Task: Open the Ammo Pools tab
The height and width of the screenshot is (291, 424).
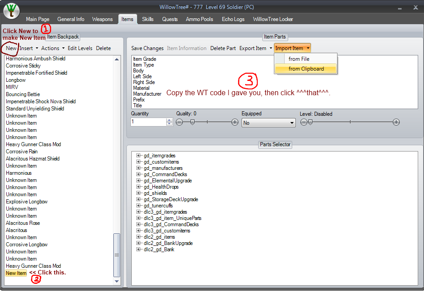Action: point(199,19)
